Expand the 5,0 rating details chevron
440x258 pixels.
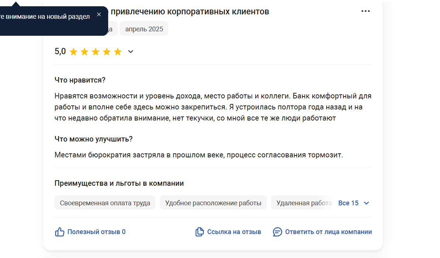coord(130,52)
